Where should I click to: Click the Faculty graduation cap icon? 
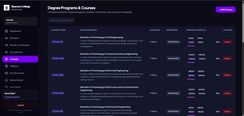pyautogui.click(x=6, y=45)
